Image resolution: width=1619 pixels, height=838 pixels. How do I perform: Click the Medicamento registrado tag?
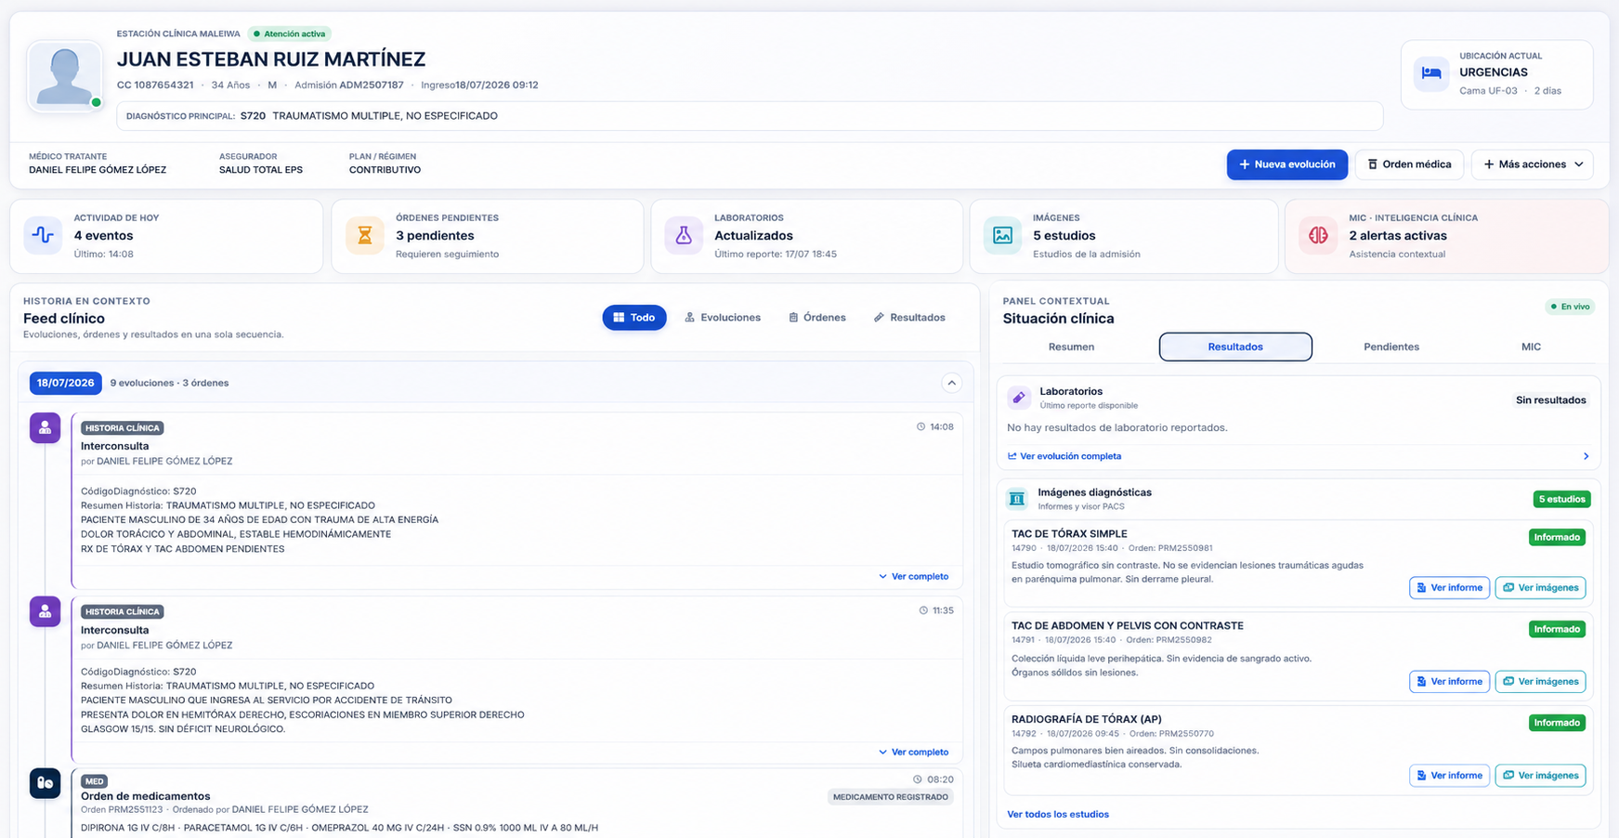tap(890, 797)
